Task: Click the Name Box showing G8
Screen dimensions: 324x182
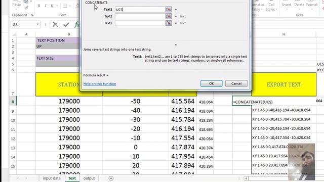Action: [23, 25]
